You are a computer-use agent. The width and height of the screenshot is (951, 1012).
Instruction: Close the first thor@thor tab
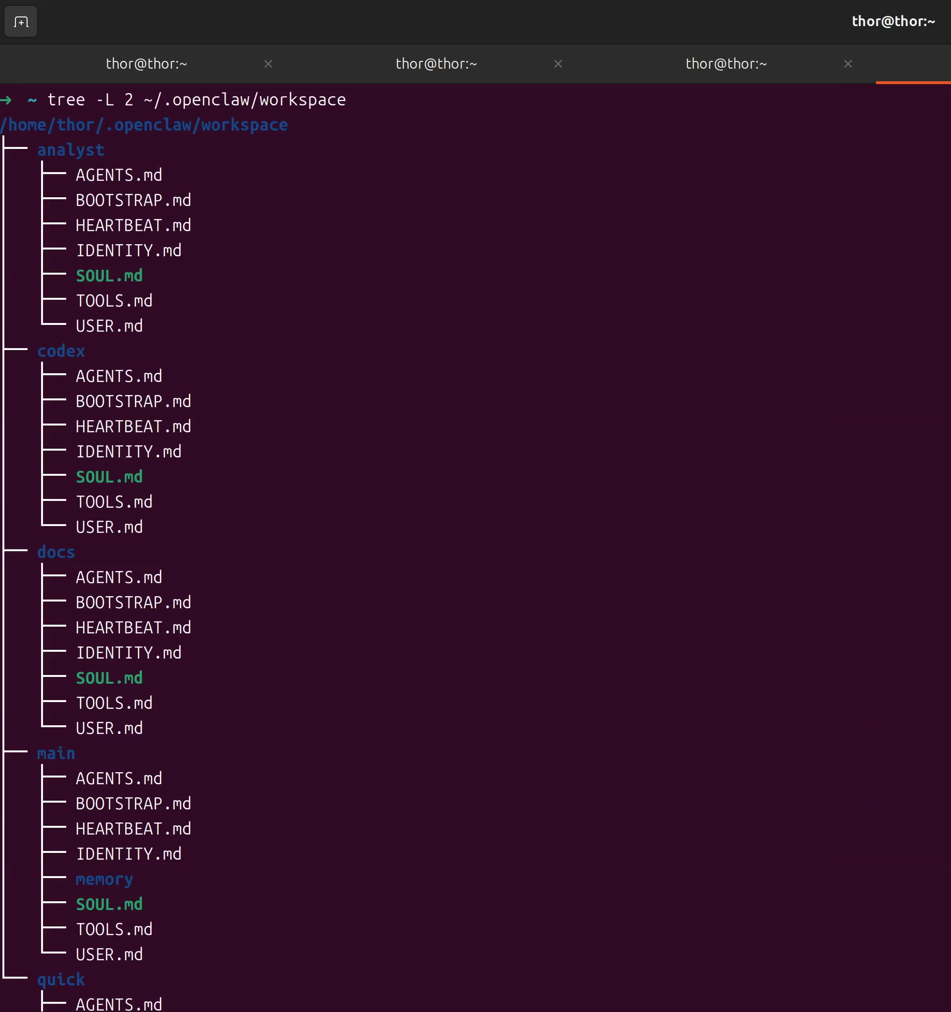(x=268, y=64)
